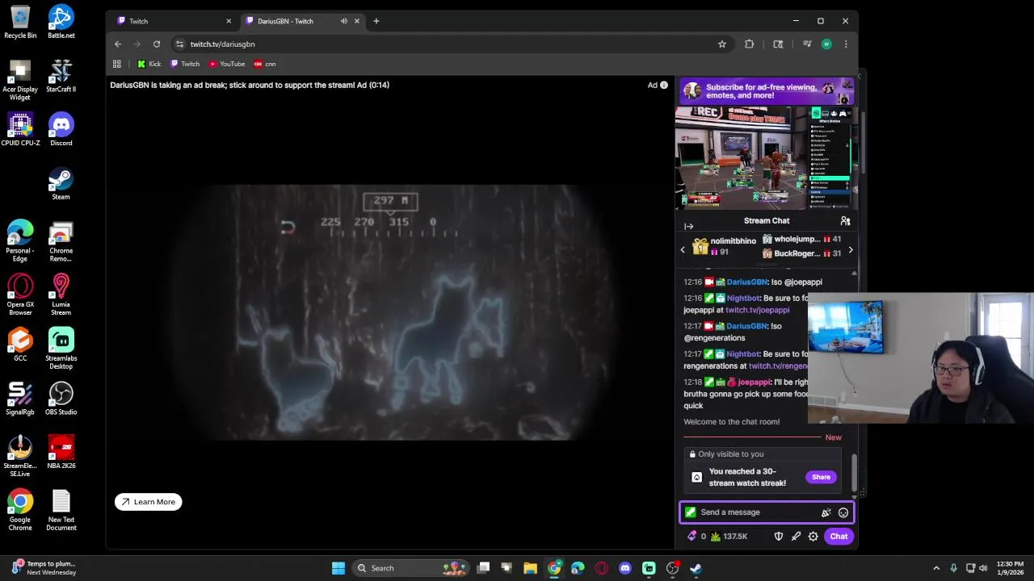Go back in the Chrome browser
Image resolution: width=1034 pixels, height=581 pixels.
pyautogui.click(x=118, y=44)
